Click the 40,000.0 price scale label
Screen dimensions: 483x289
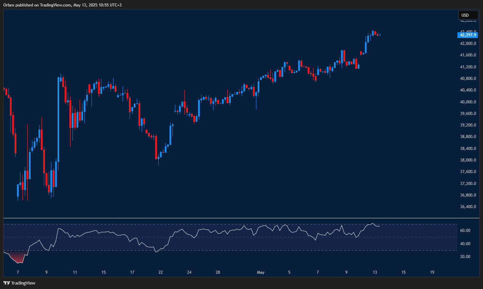(x=468, y=102)
